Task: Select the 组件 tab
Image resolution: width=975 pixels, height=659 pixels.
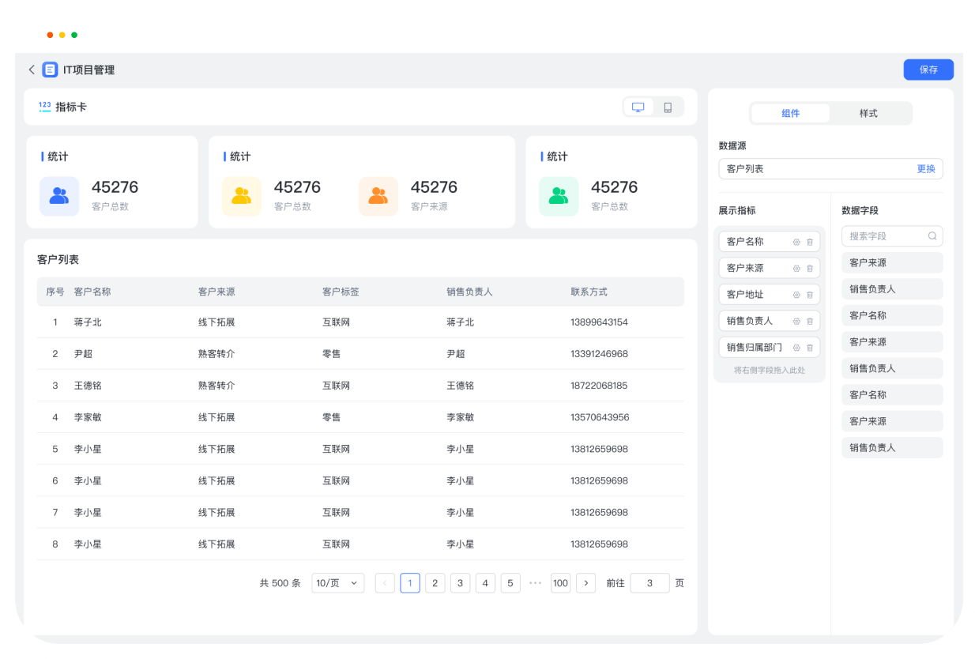Action: [x=790, y=114]
